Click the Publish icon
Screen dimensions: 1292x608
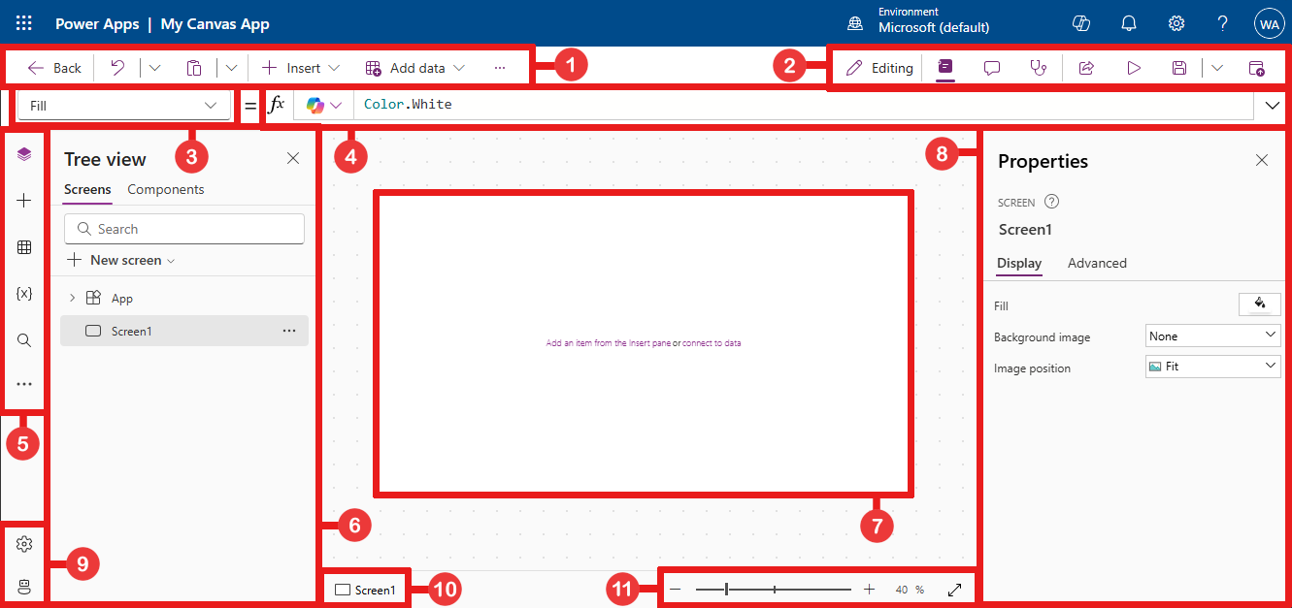pyautogui.click(x=1256, y=68)
